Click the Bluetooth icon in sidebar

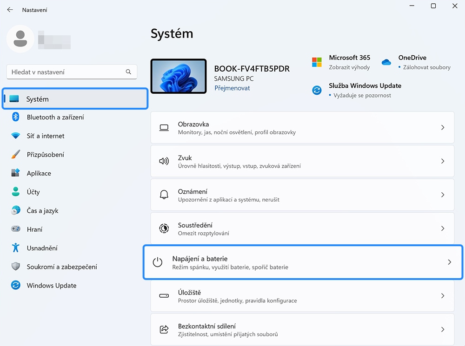[x=15, y=117]
